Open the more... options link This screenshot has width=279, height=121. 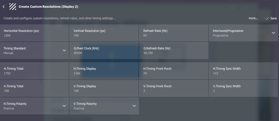tap(253, 18)
